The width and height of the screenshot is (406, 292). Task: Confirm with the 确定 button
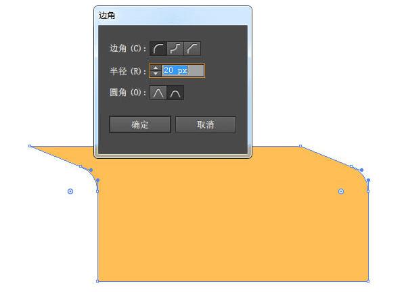[x=140, y=124]
